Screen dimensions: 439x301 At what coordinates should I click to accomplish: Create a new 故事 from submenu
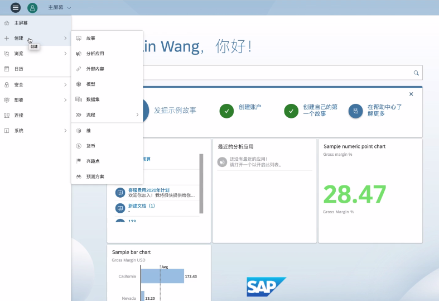click(x=107, y=38)
